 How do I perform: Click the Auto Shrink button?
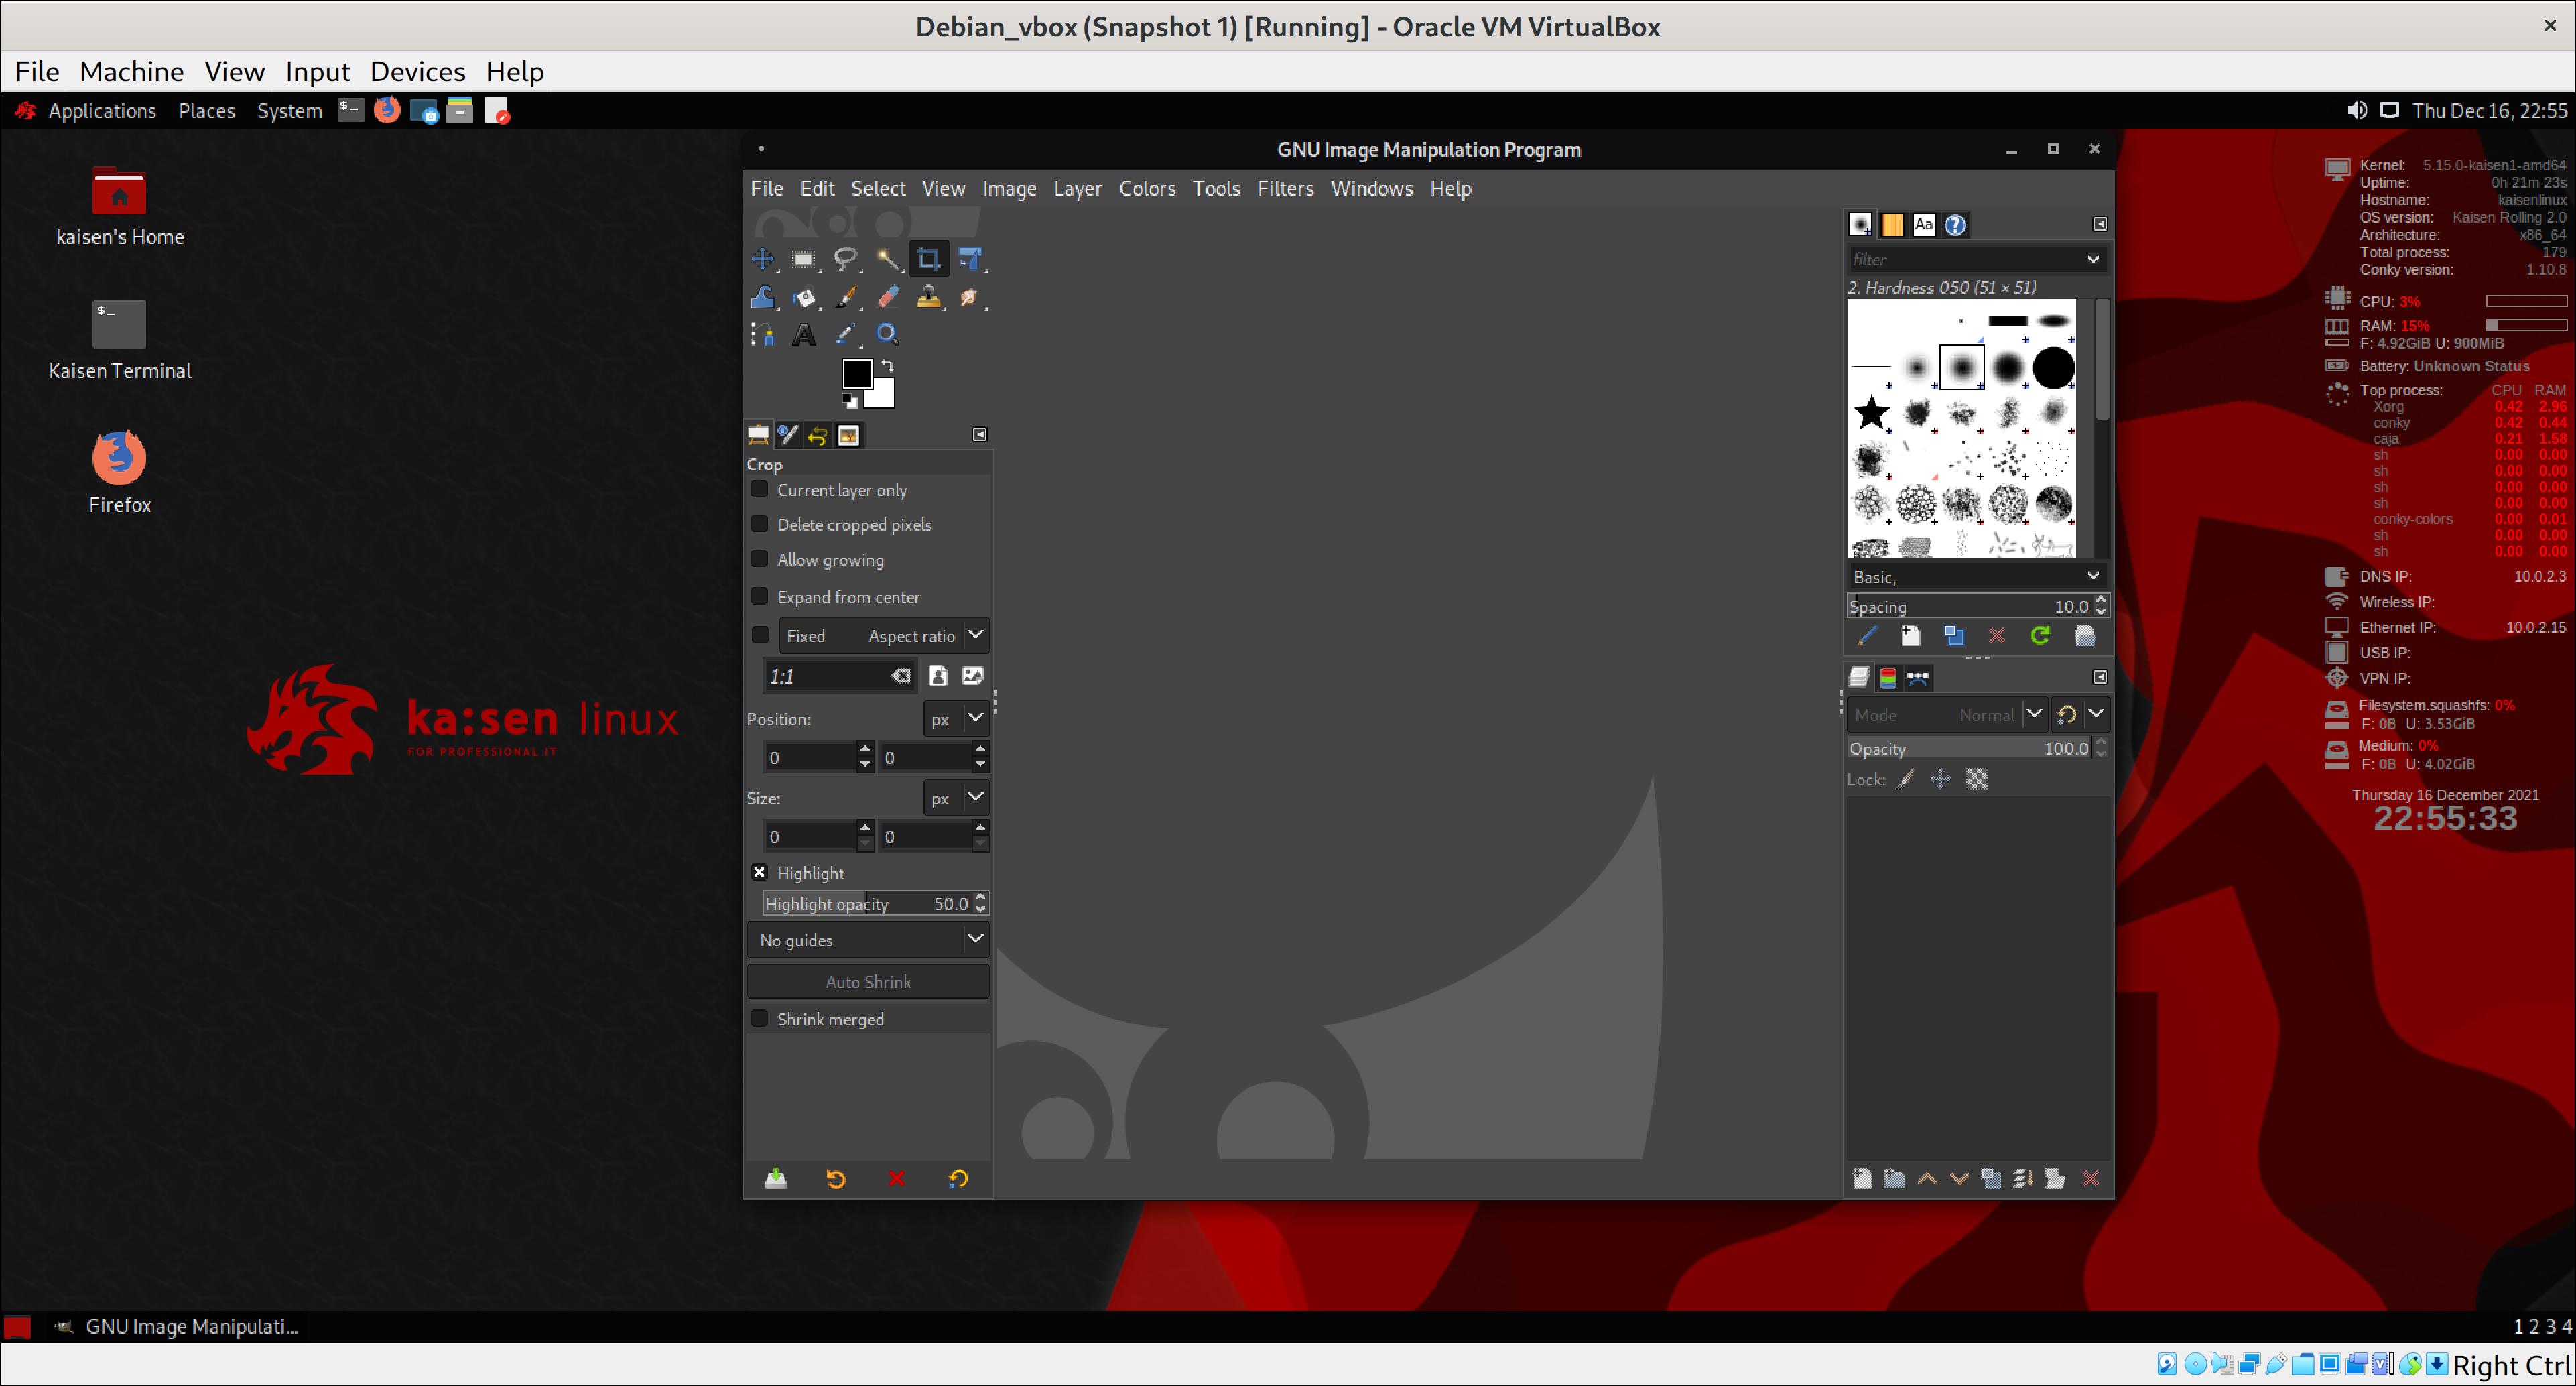pyautogui.click(x=868, y=982)
